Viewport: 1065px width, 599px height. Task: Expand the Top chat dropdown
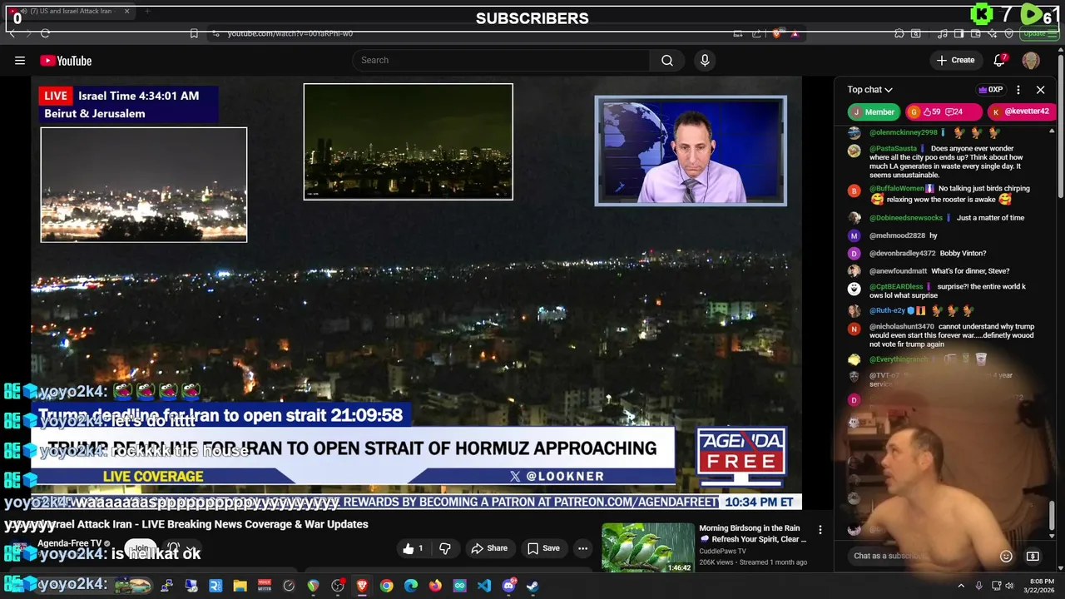869,89
